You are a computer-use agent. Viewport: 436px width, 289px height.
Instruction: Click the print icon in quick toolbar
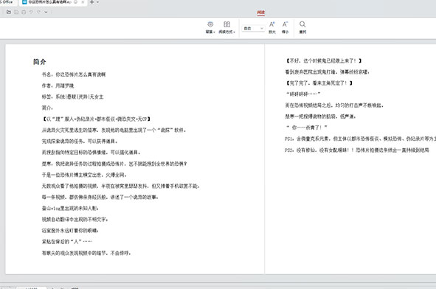coord(24,12)
